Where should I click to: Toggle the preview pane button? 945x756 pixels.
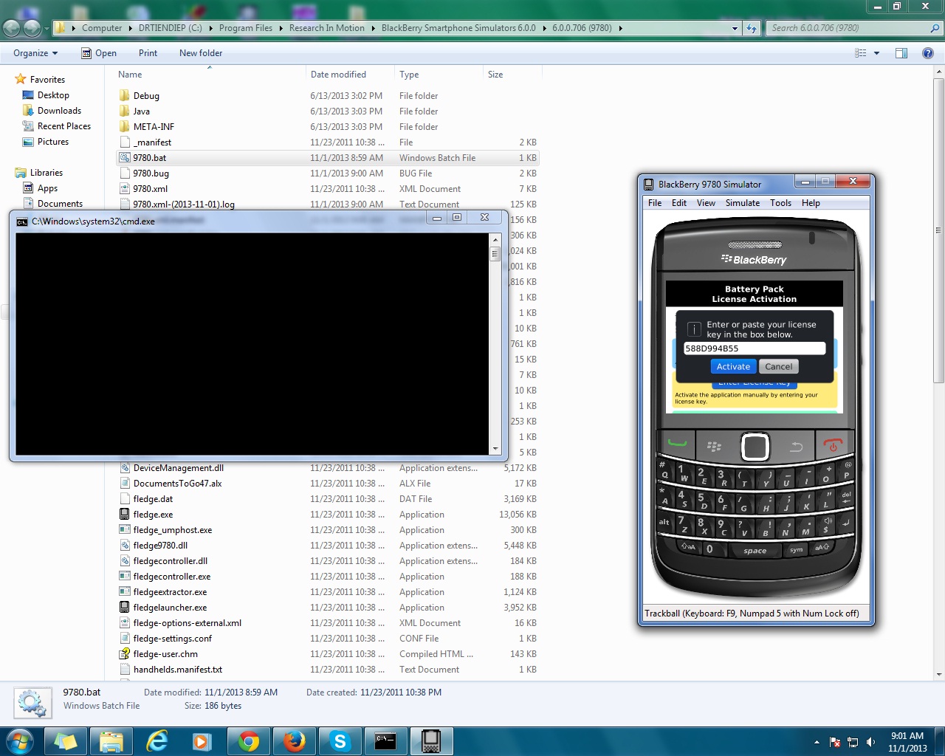(x=901, y=53)
